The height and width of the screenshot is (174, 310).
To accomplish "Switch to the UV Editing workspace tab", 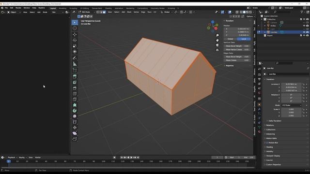I will point(84,8).
